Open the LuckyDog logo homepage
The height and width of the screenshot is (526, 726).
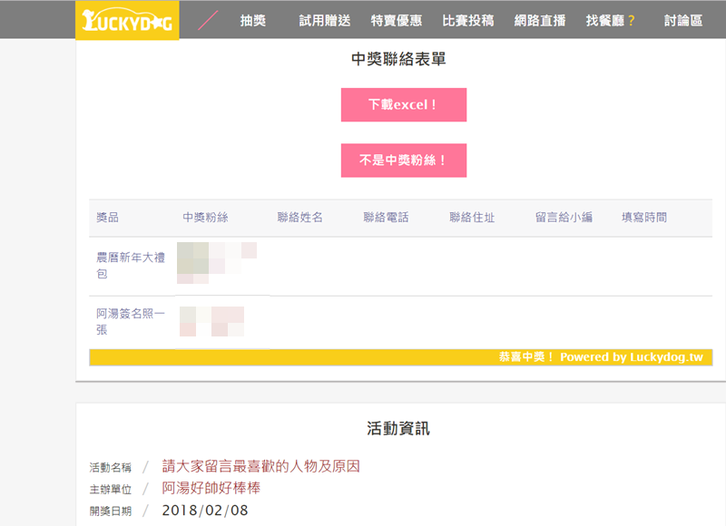point(127,20)
